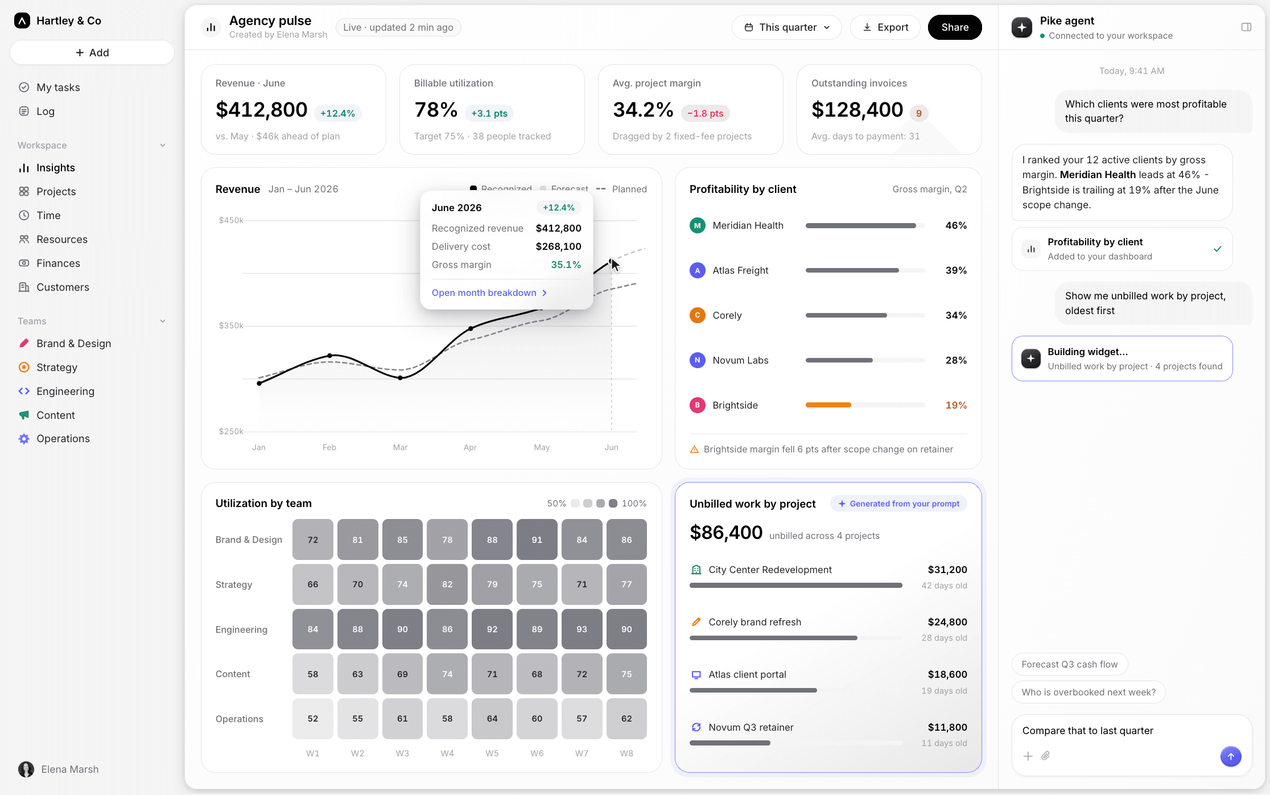Viewport: 1270px width, 795px height.
Task: Click the Corely brand refresh pencil icon
Action: [x=696, y=622]
